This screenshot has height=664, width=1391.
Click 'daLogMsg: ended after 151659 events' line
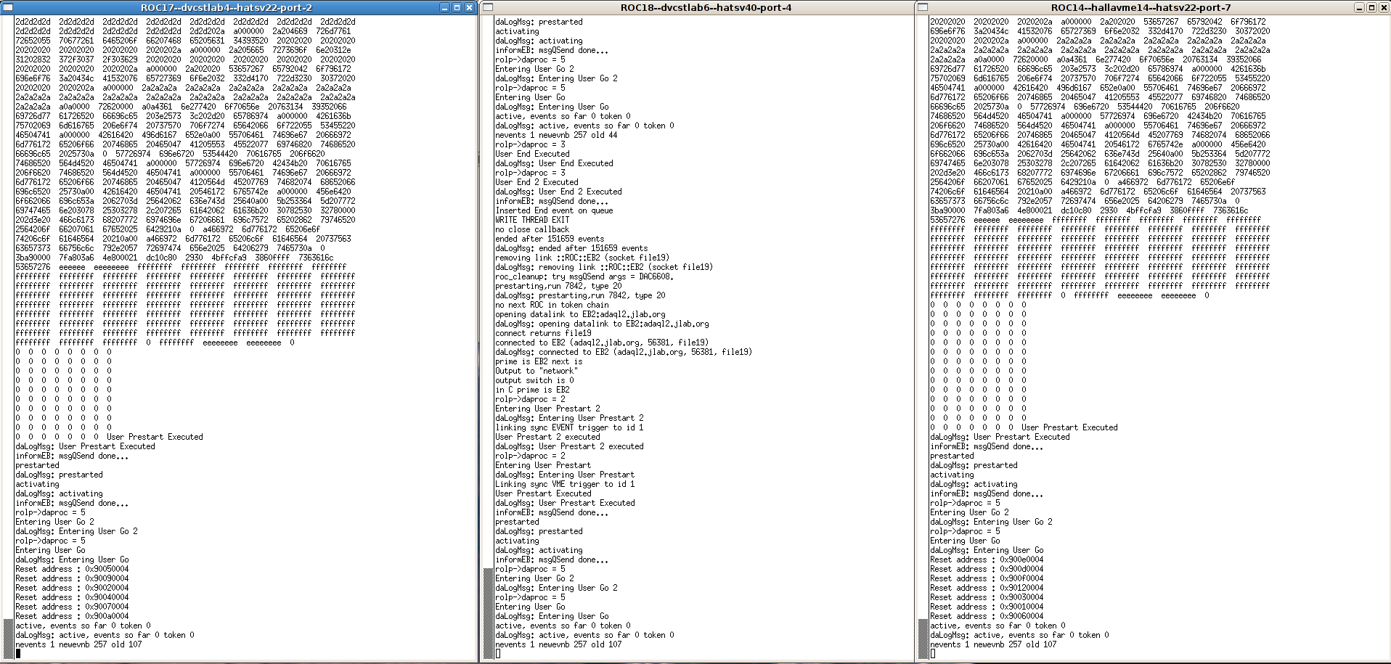[571, 248]
